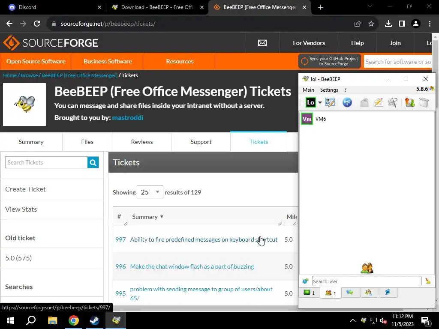
Task: Open ticket 997 predefined messages link
Action: 204,239
